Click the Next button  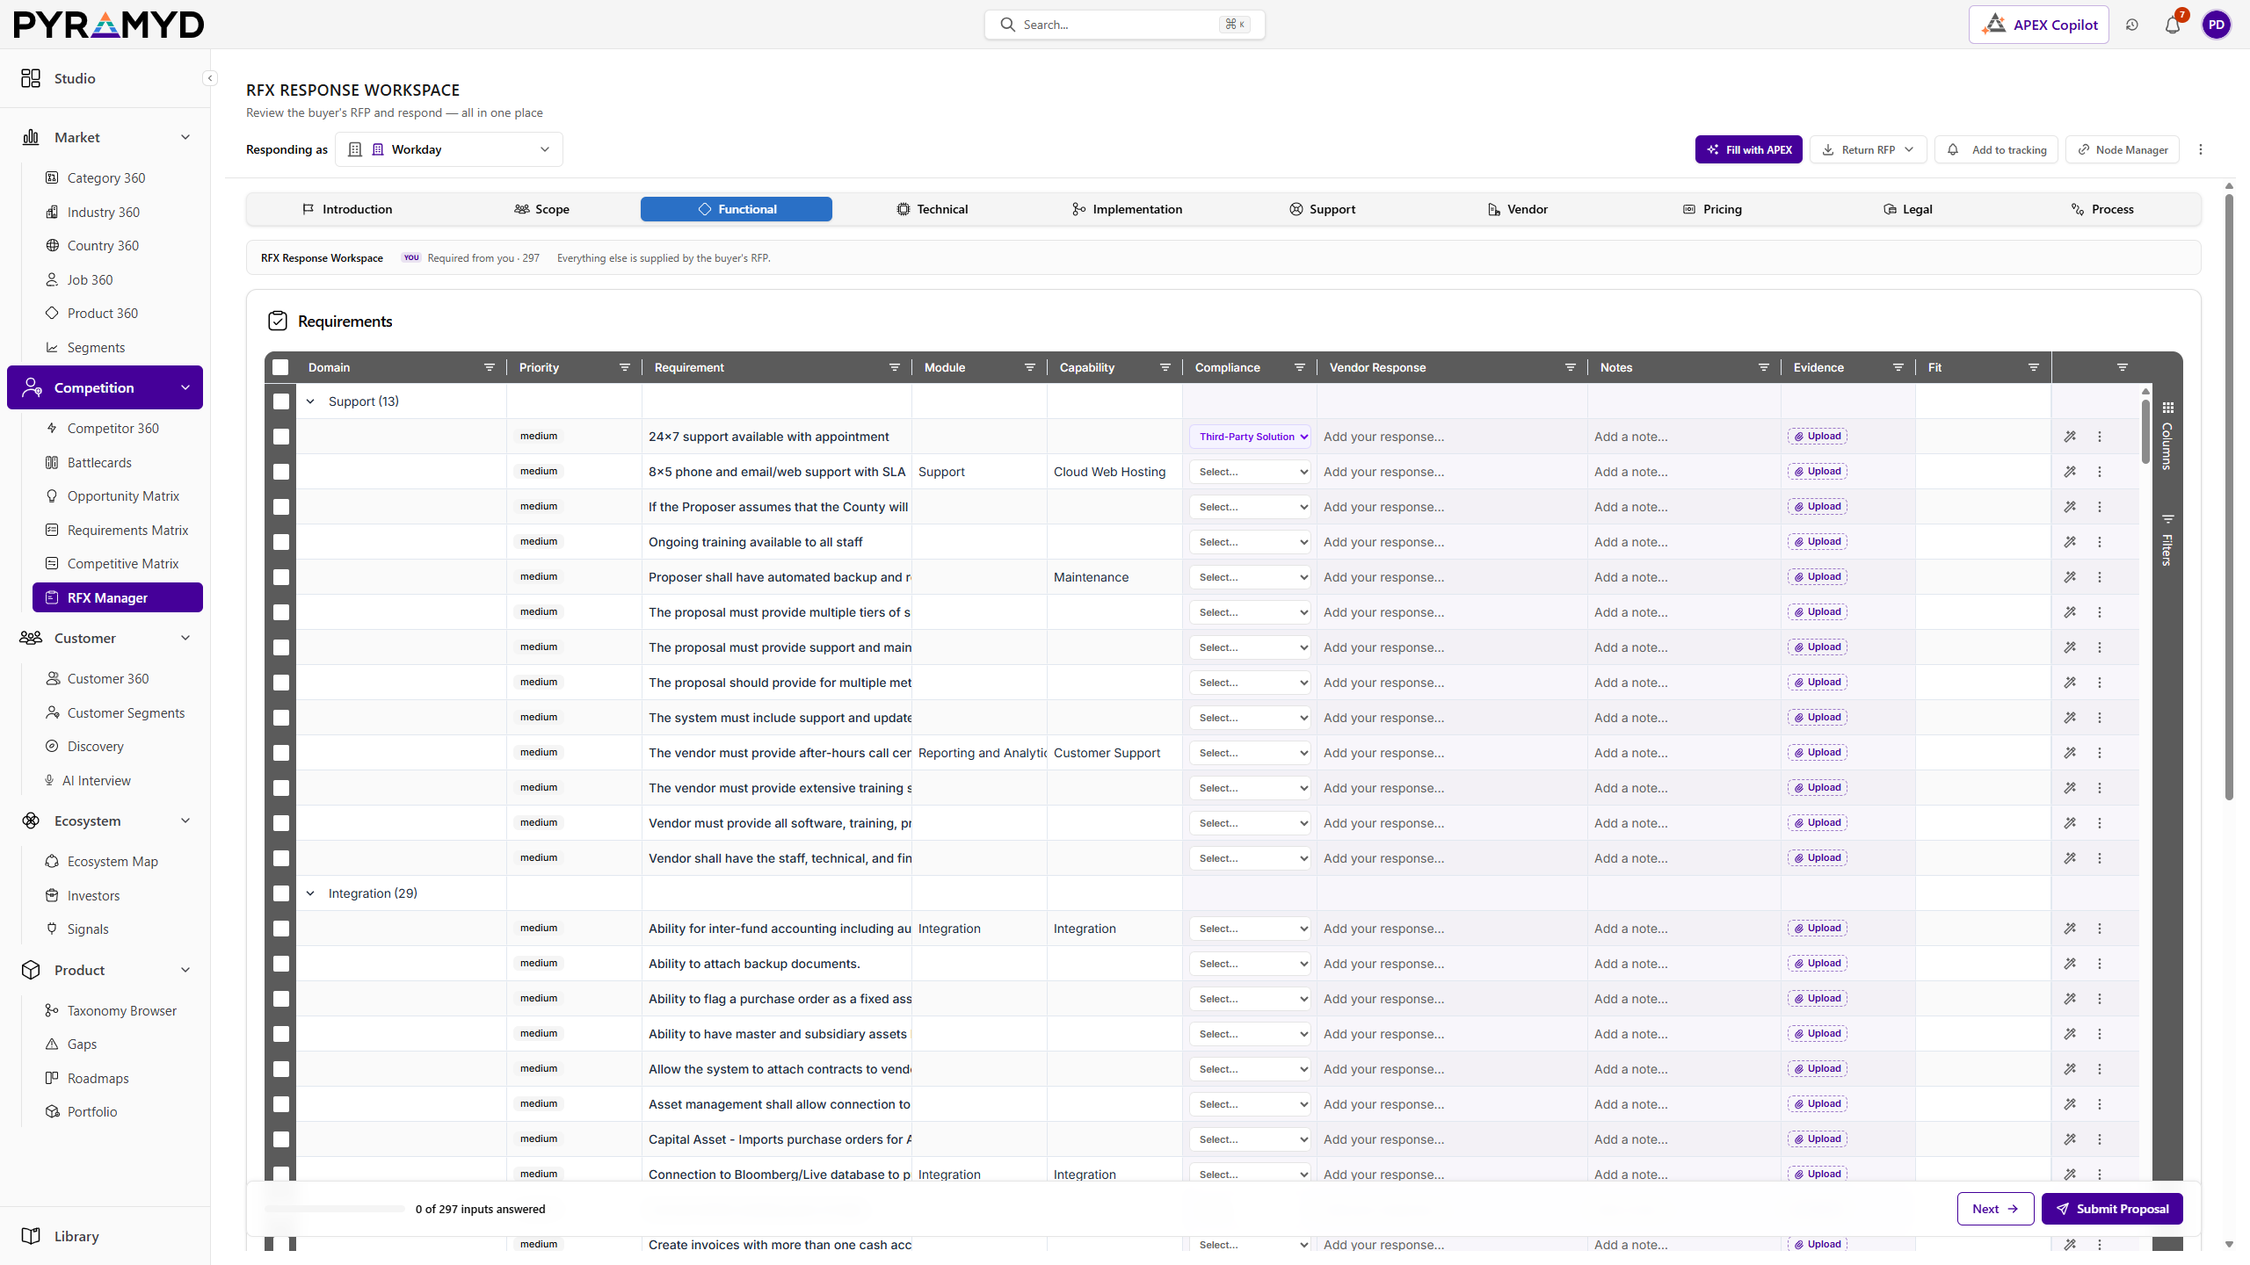point(1995,1209)
